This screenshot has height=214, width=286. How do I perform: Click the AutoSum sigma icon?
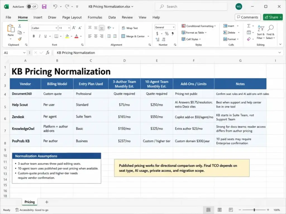(249, 26)
